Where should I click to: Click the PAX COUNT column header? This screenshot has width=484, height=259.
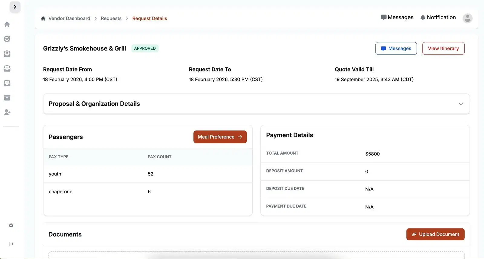tap(159, 157)
